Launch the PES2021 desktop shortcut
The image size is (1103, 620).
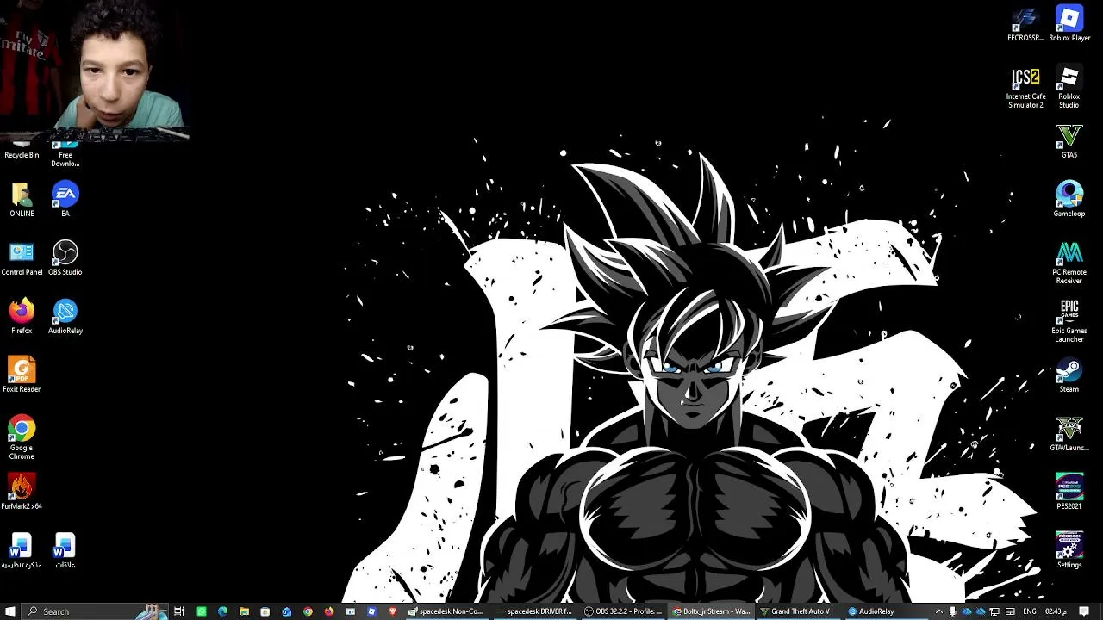(1069, 493)
